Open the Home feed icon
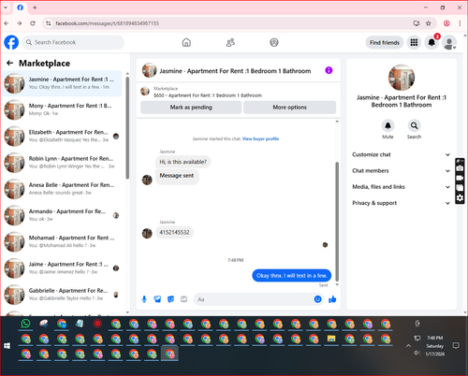 click(x=186, y=42)
